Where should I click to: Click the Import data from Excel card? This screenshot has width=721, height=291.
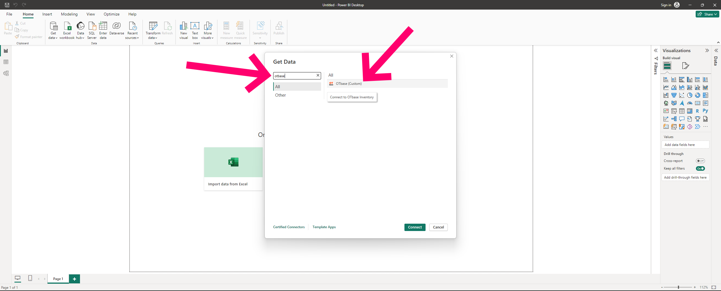tap(233, 169)
